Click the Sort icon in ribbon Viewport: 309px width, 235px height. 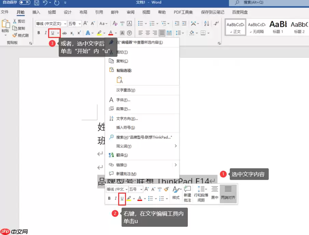pyautogui.click(x=207, y=24)
